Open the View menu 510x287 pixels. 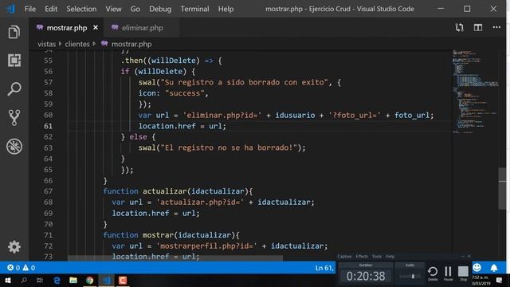(113, 9)
